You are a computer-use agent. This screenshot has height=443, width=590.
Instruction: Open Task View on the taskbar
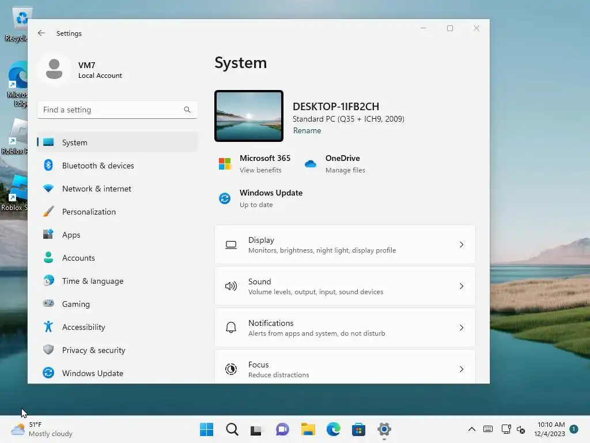256,430
